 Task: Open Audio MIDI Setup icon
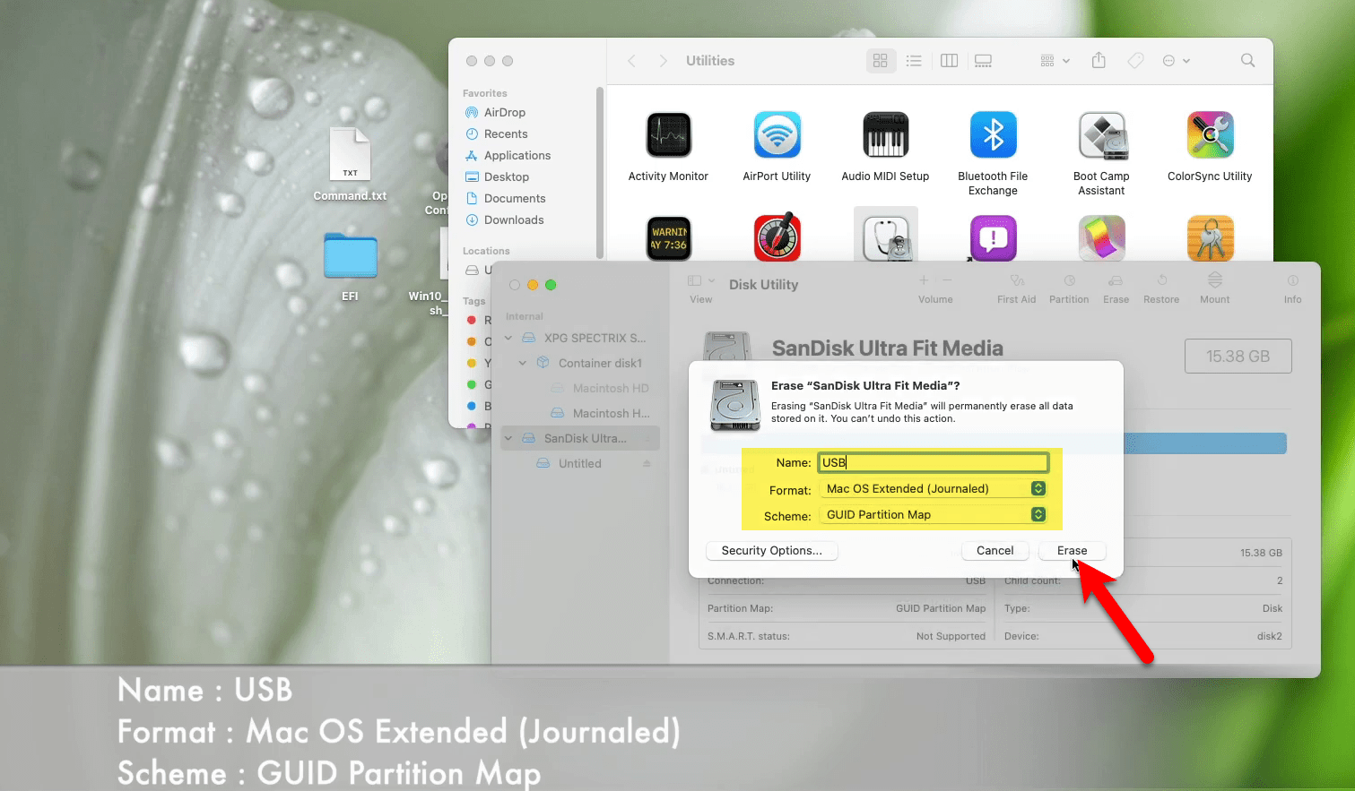885,135
